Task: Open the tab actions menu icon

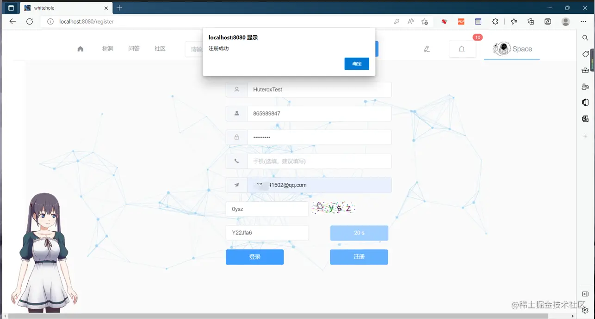Action: (x=11, y=8)
